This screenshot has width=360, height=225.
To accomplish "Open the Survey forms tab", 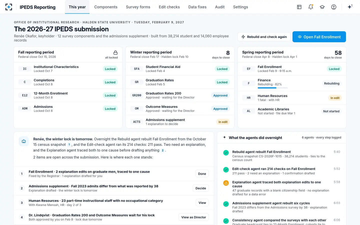I will [138, 7].
